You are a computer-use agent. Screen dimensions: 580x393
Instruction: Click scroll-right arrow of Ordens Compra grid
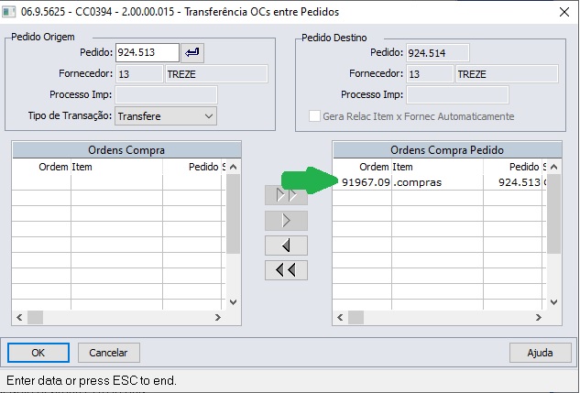218,317
